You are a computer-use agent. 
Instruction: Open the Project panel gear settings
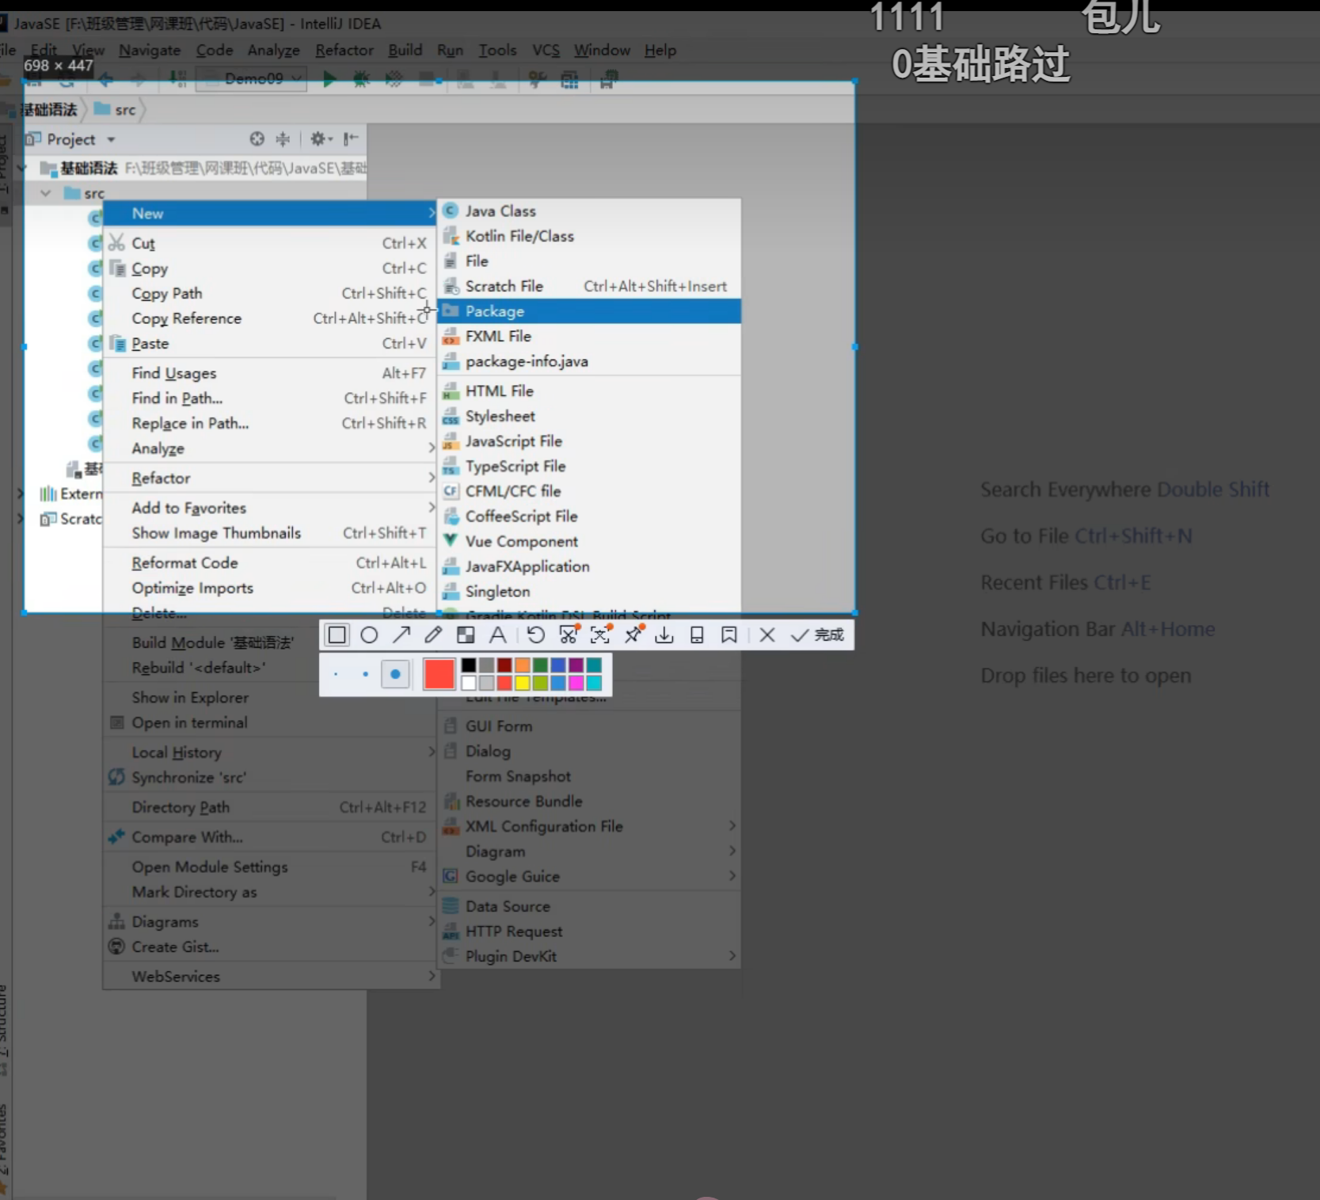coord(321,139)
